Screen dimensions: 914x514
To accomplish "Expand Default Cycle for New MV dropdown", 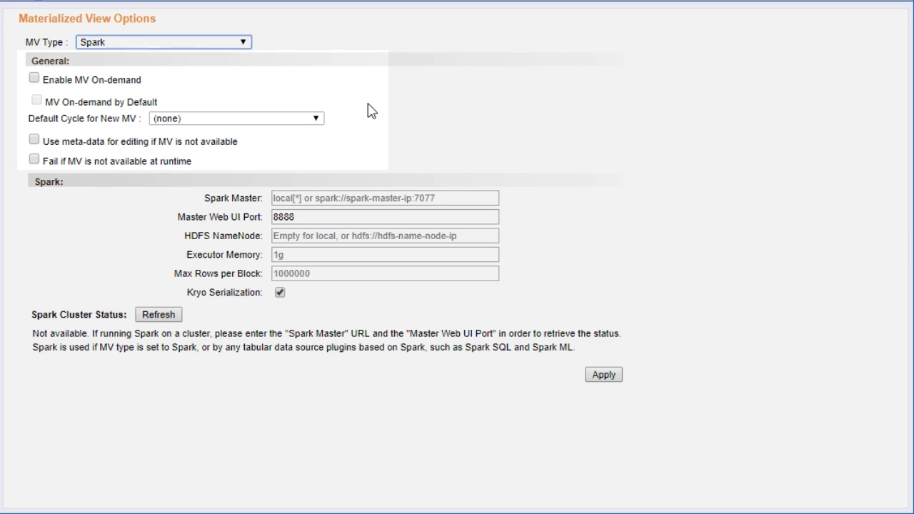I will point(236,119).
